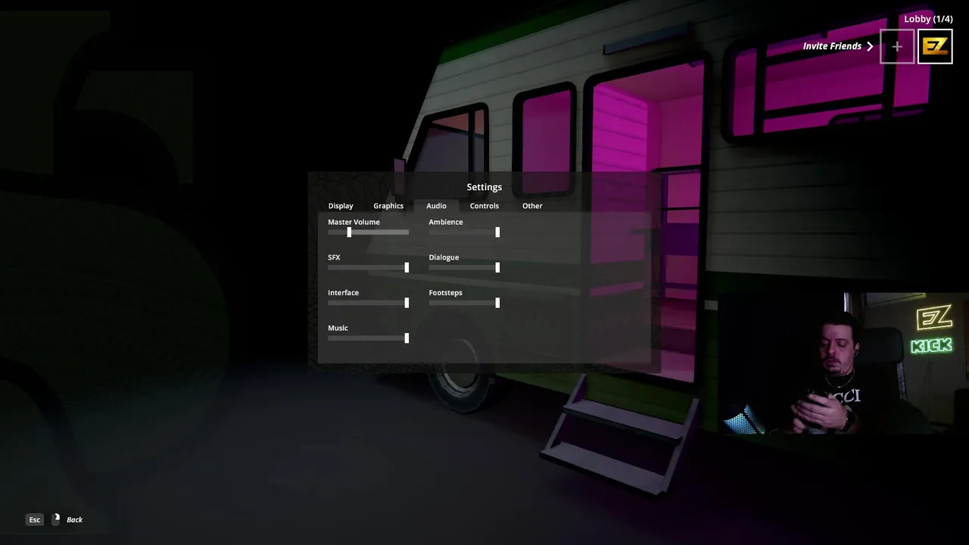The image size is (969, 545).
Task: Click the SFX volume slider
Action: tap(368, 267)
